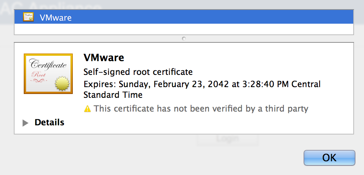Click the blue highlighted row's empty right side

point(249,18)
